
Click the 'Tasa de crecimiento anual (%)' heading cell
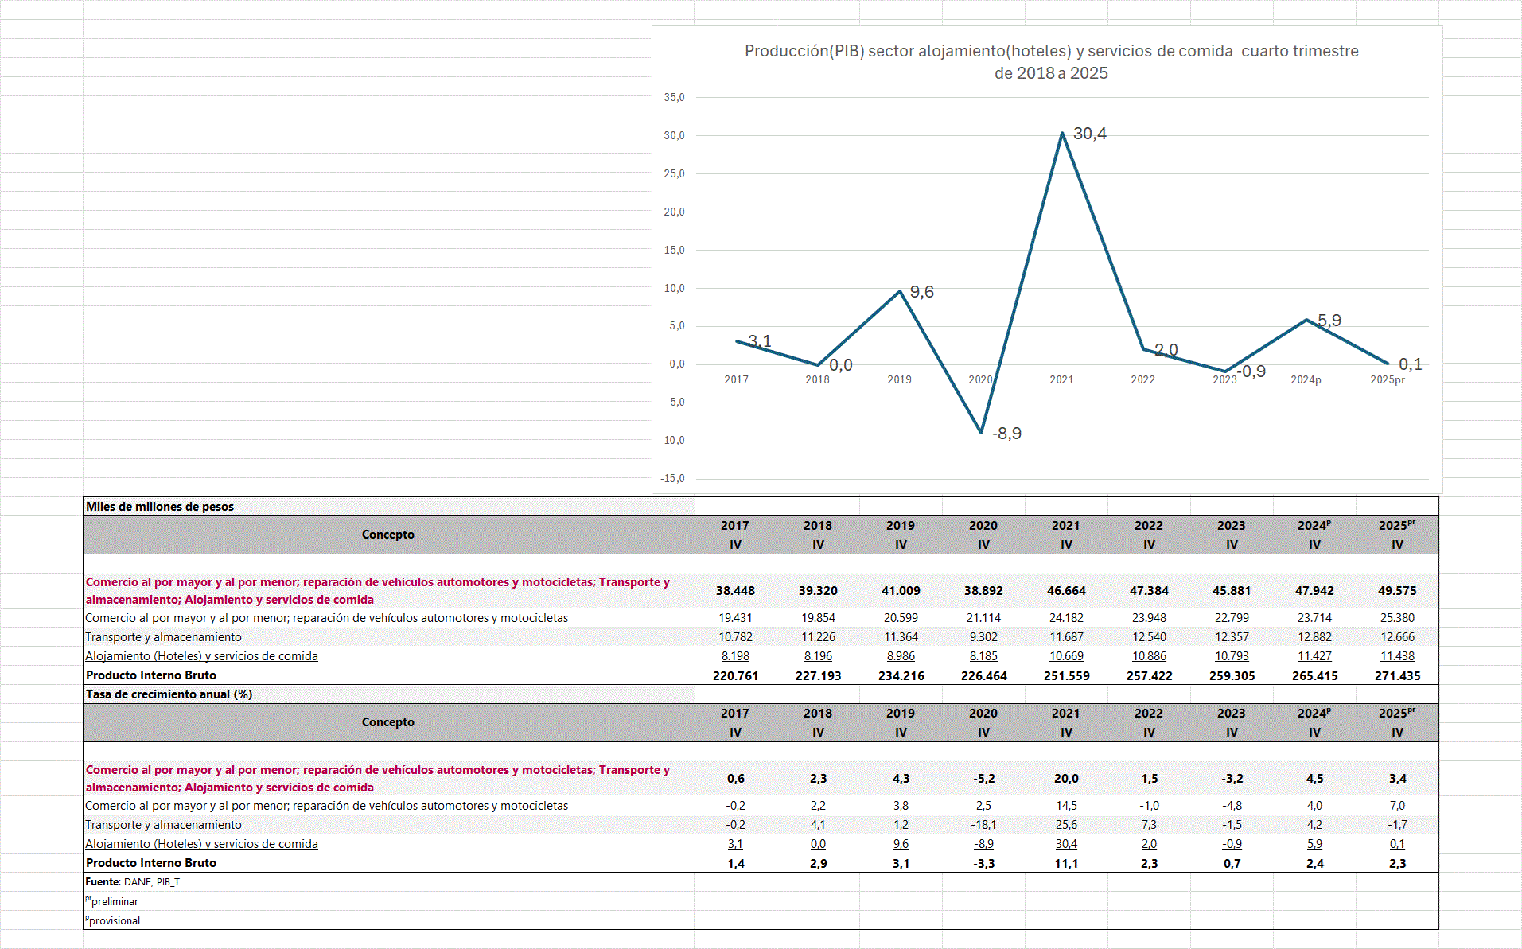(169, 694)
